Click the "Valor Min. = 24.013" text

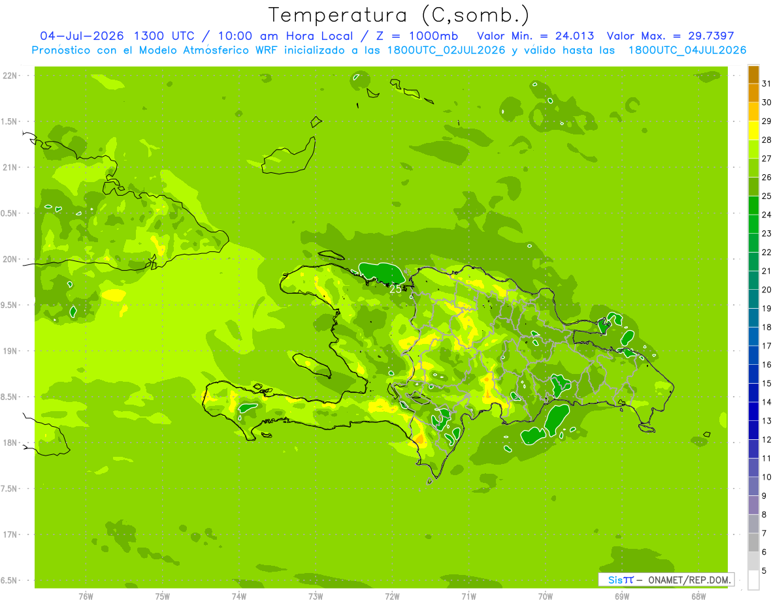coord(536,36)
